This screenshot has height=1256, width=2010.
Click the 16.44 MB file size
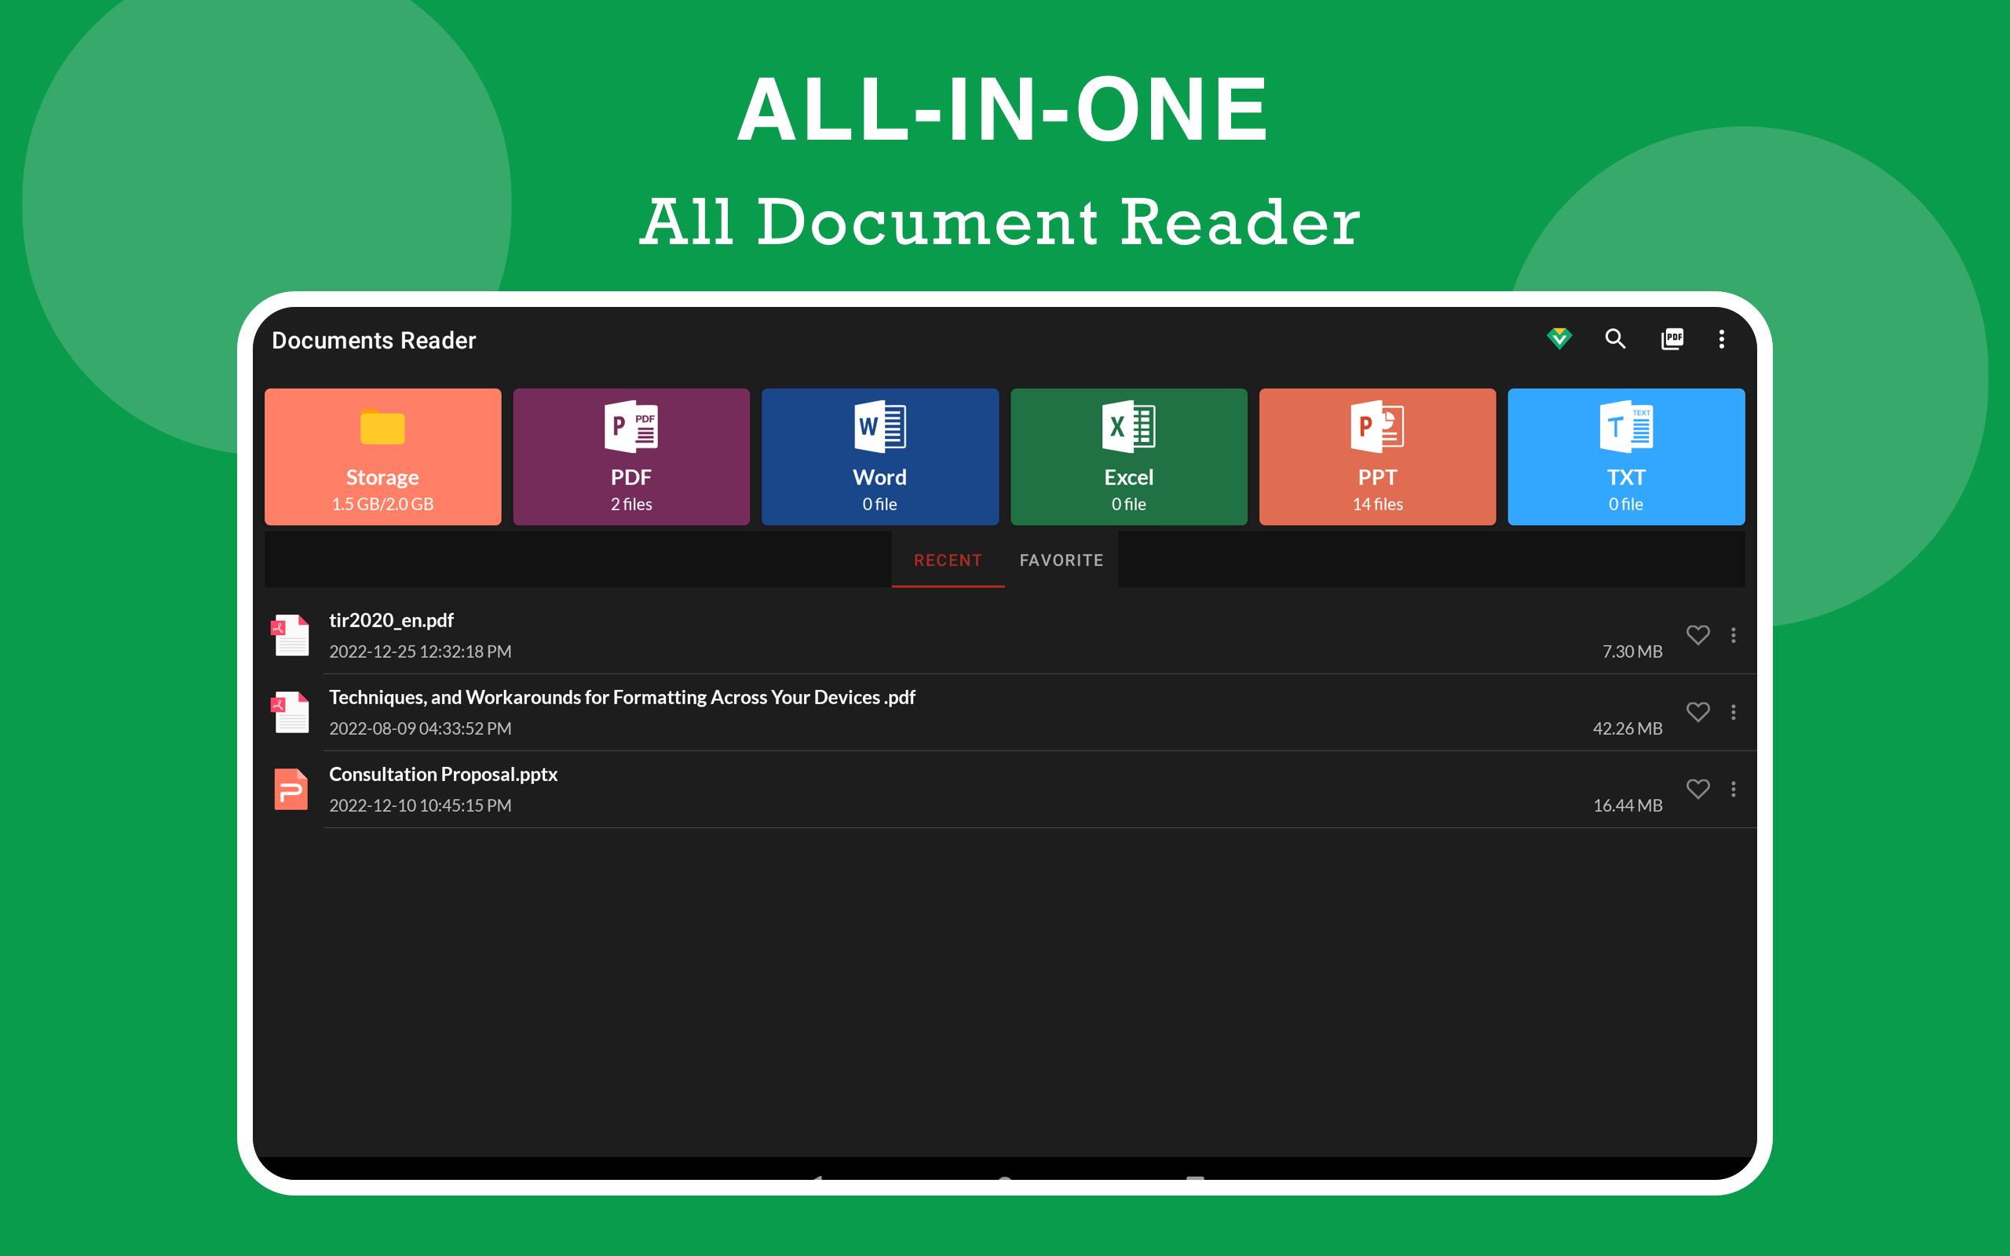coord(1627,805)
